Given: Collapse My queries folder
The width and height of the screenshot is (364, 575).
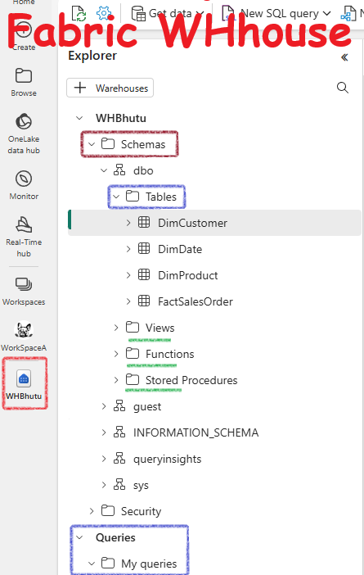Looking at the screenshot, I should [92, 563].
